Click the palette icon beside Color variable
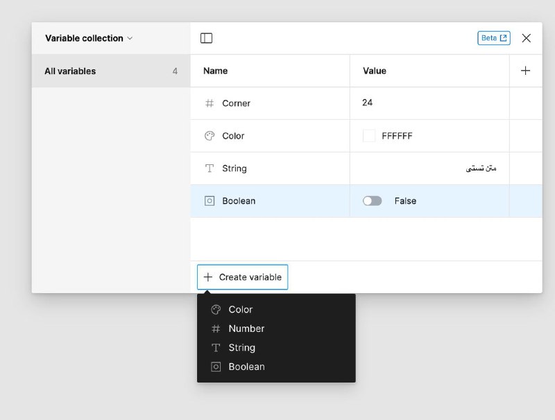Image resolution: width=555 pixels, height=420 pixels. click(210, 136)
